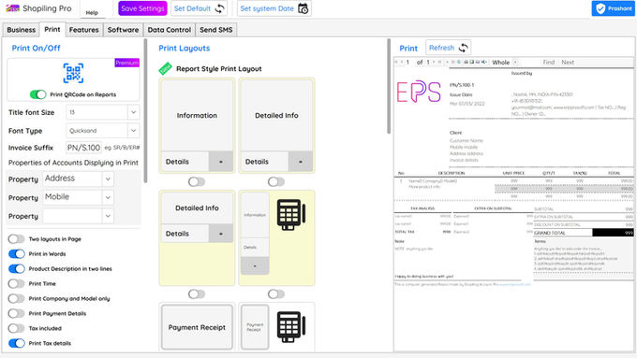Click the green tag icon beside Report Style Print Layout

tap(165, 68)
